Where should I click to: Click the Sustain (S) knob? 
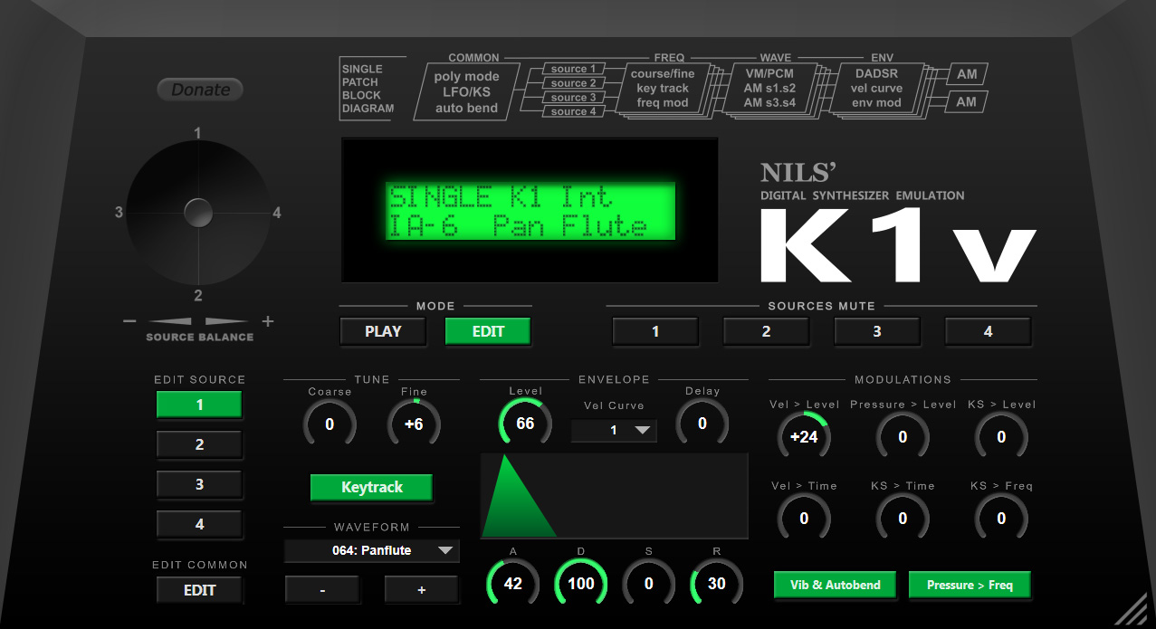click(x=648, y=584)
